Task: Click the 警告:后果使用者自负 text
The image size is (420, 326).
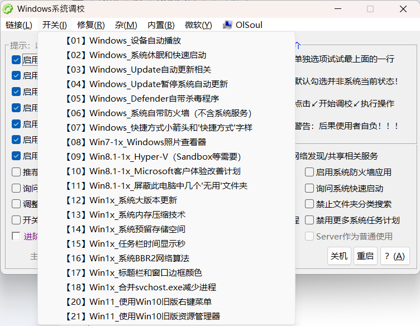Action: [346, 126]
